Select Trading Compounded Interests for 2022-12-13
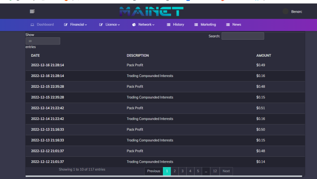317x179 pixels. pyautogui.click(x=150, y=140)
